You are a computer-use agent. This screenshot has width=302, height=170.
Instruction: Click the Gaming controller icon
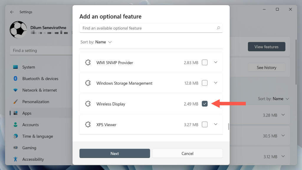coord(16,148)
